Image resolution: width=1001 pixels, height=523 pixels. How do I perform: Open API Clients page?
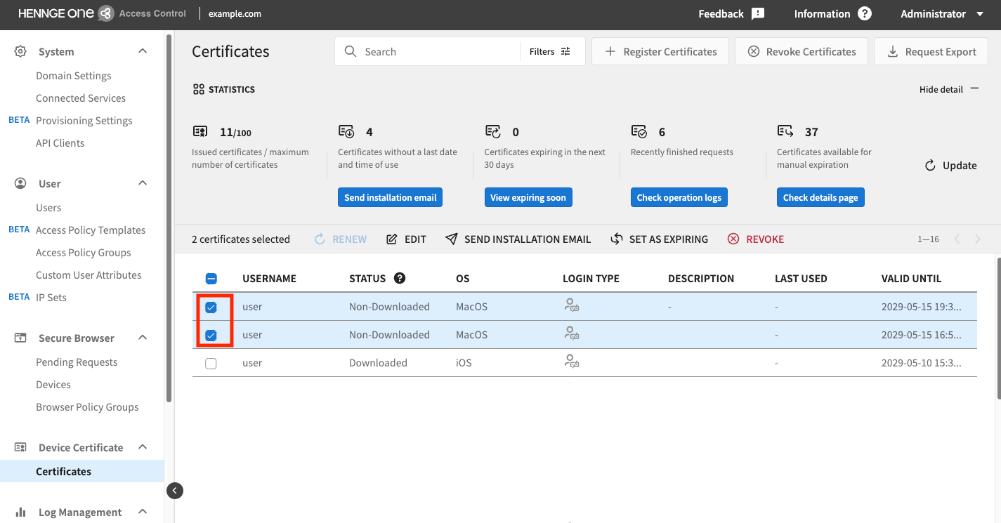[x=60, y=143]
